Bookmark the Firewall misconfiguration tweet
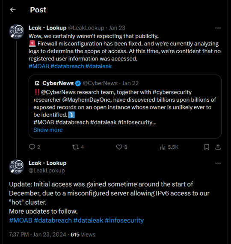231x244 pixels. [x=207, y=147]
